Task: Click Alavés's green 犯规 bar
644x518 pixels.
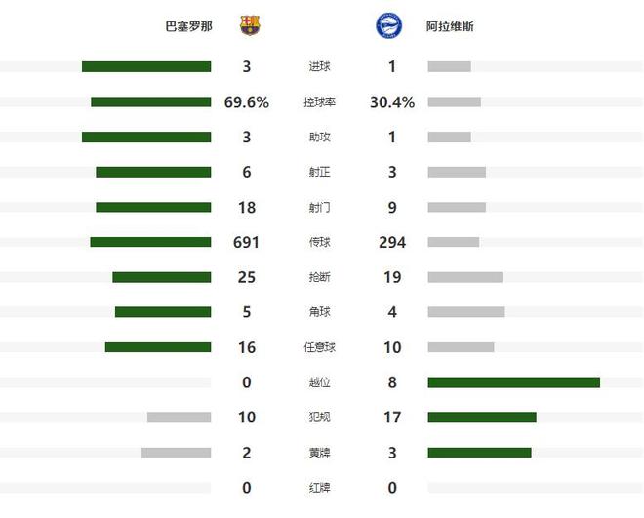Action: point(482,418)
